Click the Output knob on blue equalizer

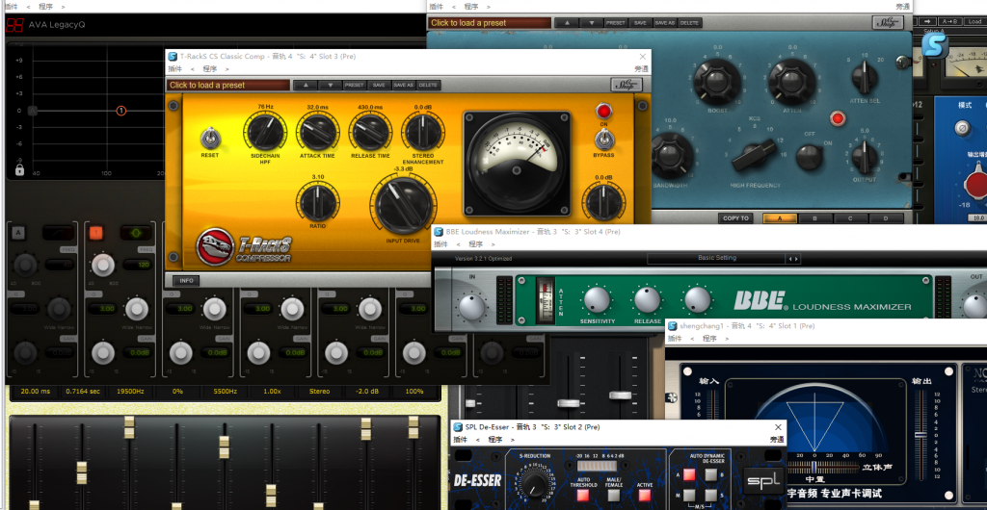[x=865, y=156]
